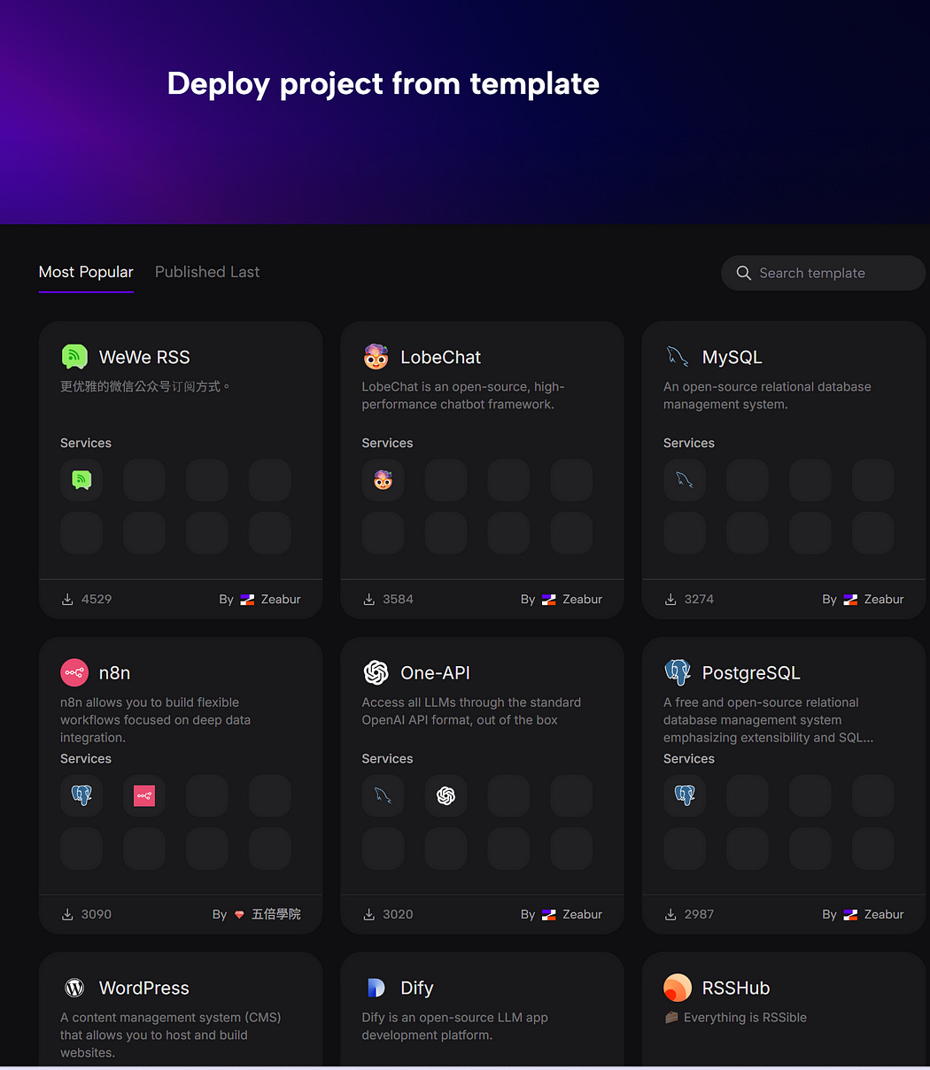The height and width of the screenshot is (1070, 930).
Task: Open the LobeChat template title
Action: [x=440, y=357]
